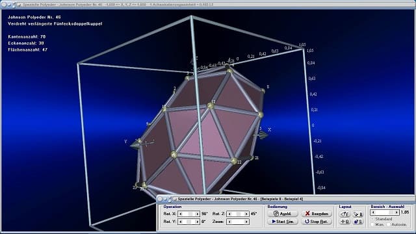Screen dimensions: 416x234
Task: Select the Man. radio option
Action: 372,224
